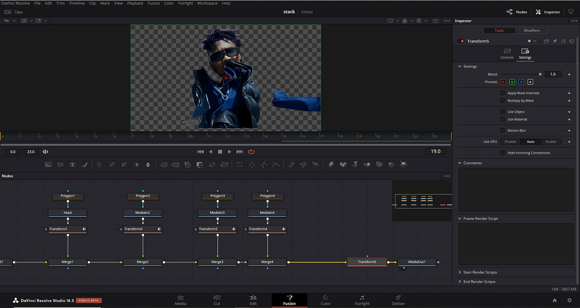Add a Rectangle mask from the toolbar
The image size is (580, 308).
point(239,165)
